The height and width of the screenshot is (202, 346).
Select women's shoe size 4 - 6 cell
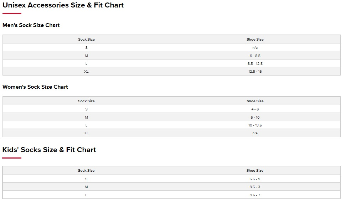(255, 109)
